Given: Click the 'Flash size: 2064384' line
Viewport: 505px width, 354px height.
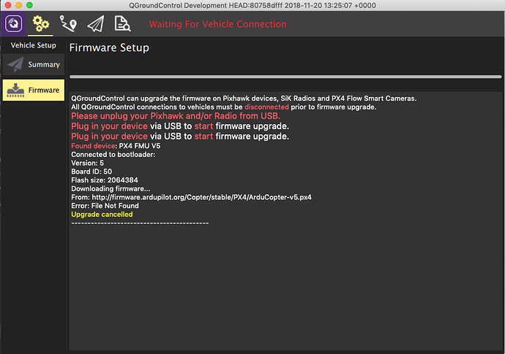Looking at the screenshot, I should pyautogui.click(x=105, y=180).
